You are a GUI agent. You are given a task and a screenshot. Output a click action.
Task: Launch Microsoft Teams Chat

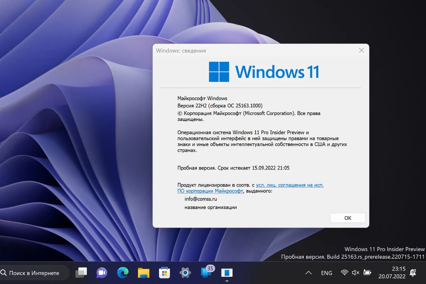(x=102, y=273)
